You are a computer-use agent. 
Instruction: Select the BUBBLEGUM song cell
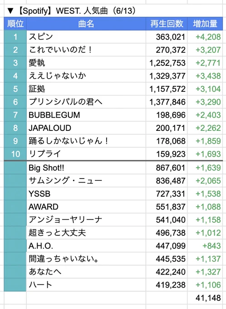[x=86, y=115]
